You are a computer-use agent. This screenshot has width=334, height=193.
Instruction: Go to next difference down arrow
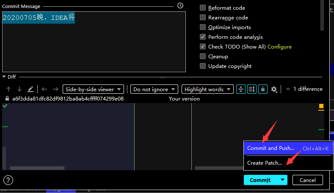point(19,89)
